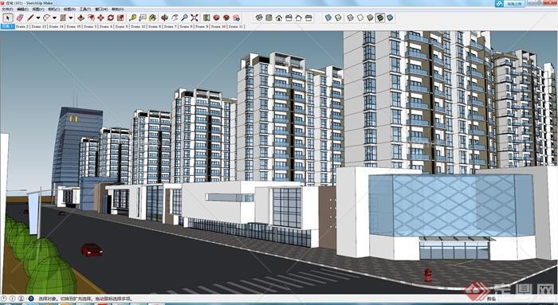
Task: Activate the Push/Pull tool
Action: pyautogui.click(x=81, y=18)
